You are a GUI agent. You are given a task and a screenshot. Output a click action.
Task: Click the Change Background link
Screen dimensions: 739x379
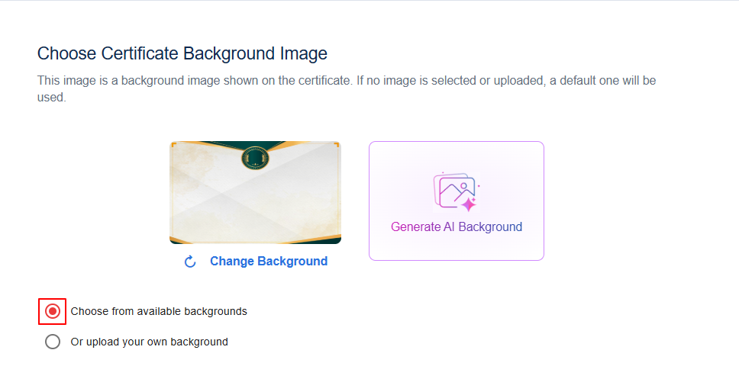[269, 262]
